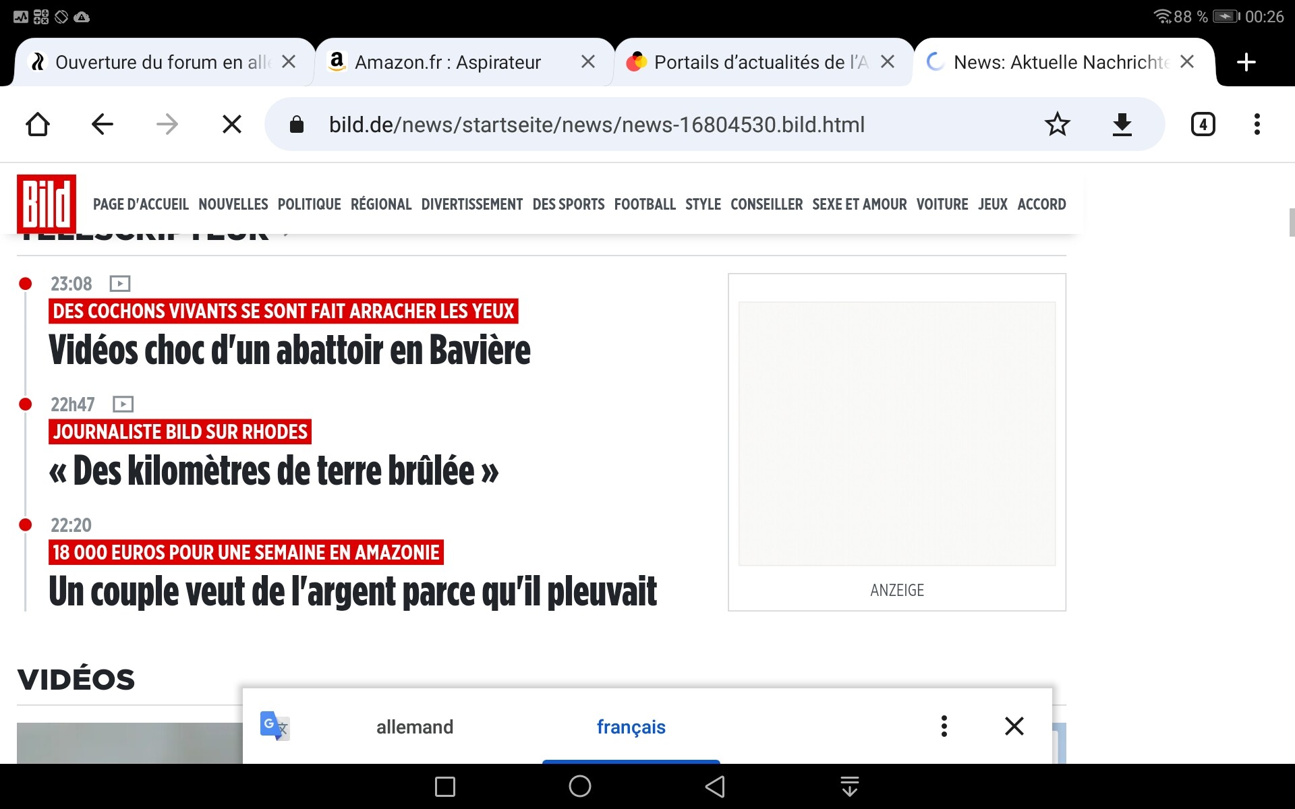The width and height of the screenshot is (1295, 809).
Task: Open a new tab with plus icon
Action: (1246, 62)
